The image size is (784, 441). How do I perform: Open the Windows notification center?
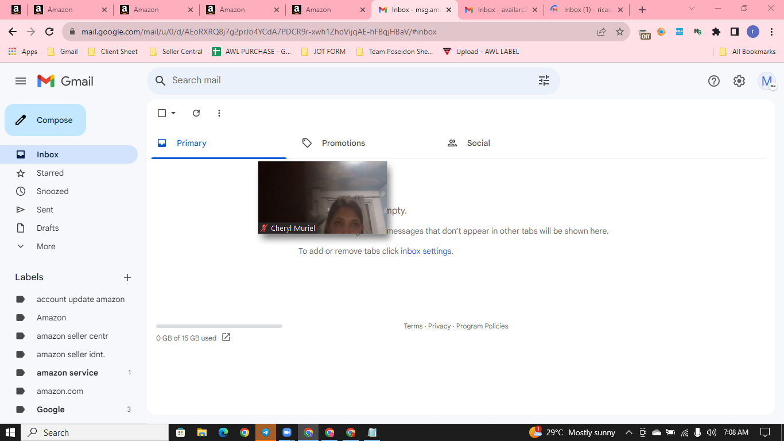coord(765,432)
